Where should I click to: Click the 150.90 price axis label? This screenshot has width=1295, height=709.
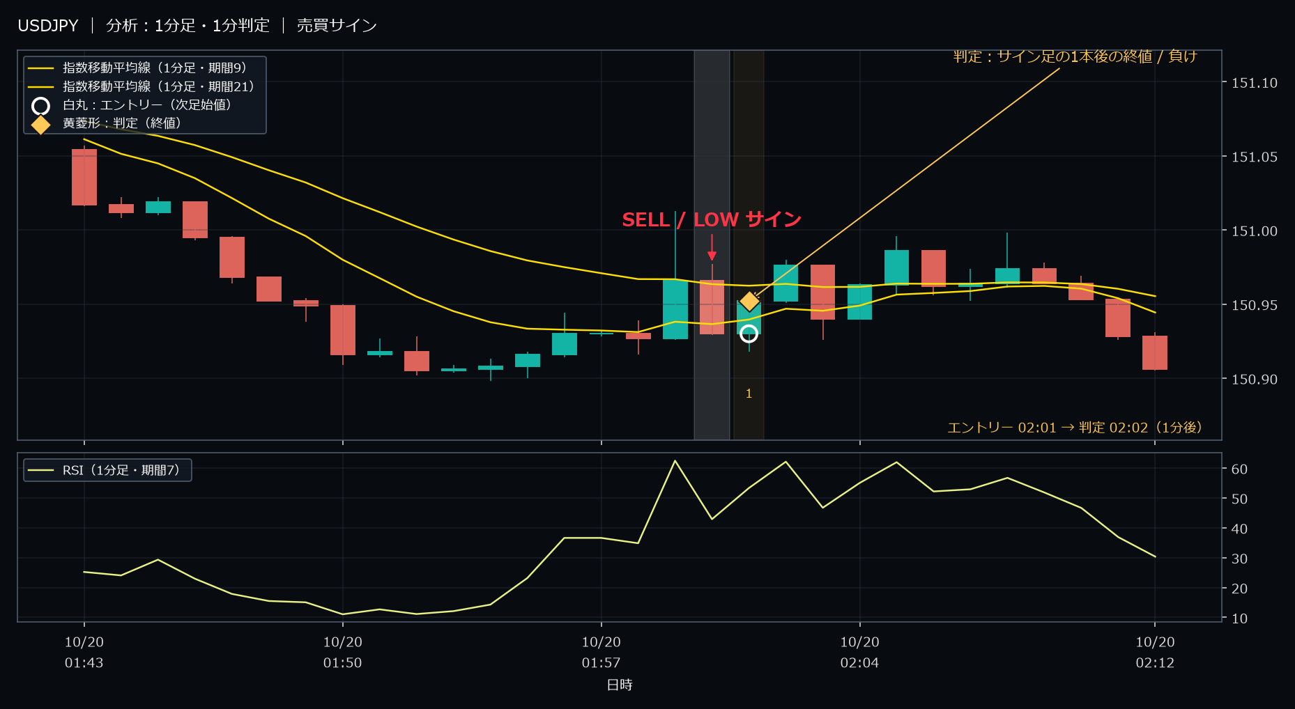pos(1255,380)
